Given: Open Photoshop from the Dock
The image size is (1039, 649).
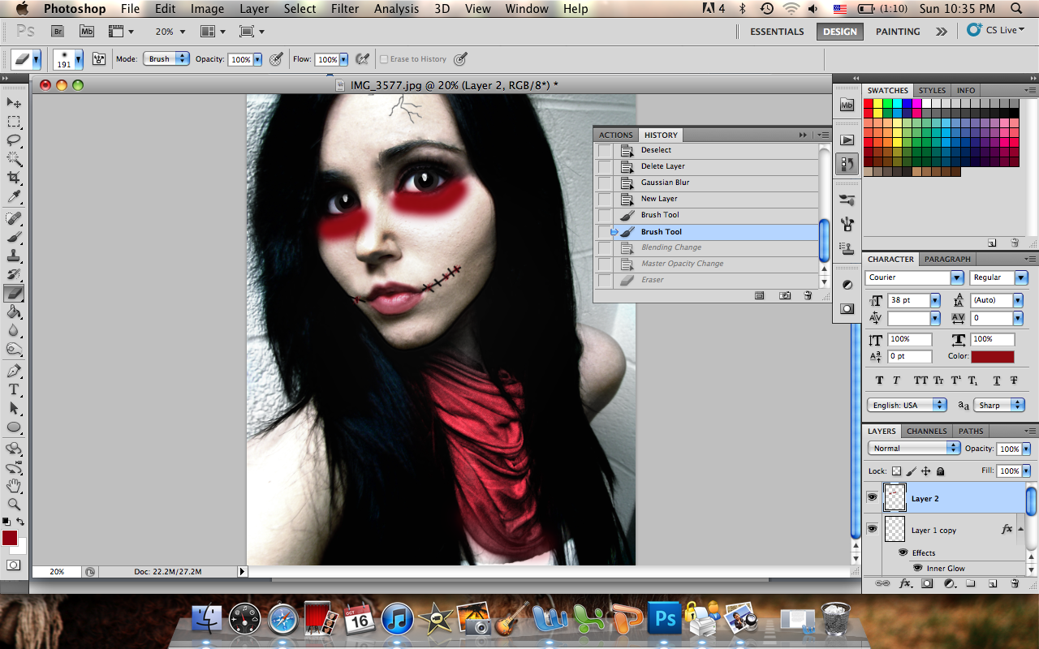Looking at the screenshot, I should tap(666, 620).
